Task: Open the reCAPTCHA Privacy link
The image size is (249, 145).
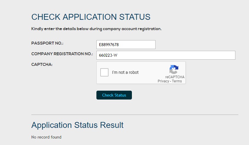Action: [x=163, y=81]
